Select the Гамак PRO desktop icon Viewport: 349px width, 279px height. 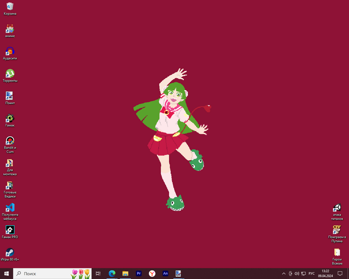coord(10,230)
